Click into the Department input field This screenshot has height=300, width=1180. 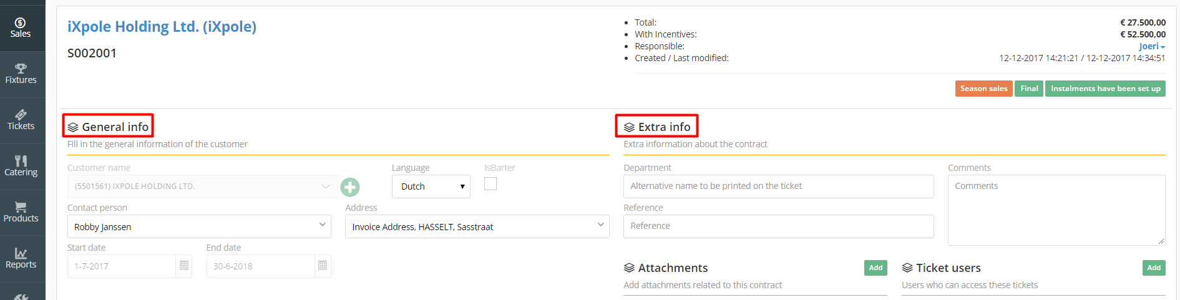click(779, 186)
